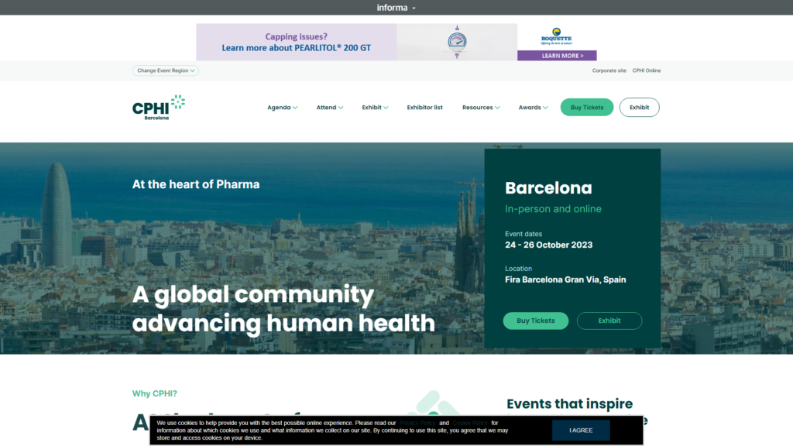Expand the Attend menu
The image size is (793, 446).
point(330,107)
